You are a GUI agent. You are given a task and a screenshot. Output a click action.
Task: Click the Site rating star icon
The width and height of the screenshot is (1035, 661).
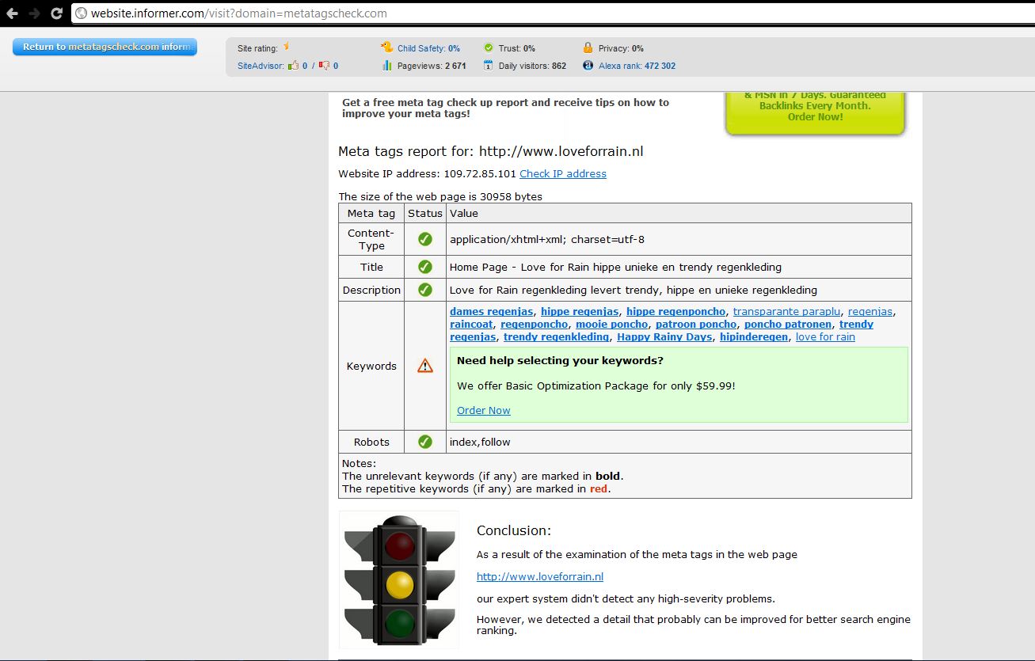pos(286,47)
